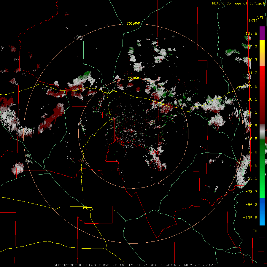
Task: Click the bright red segment of the color scale
Action: pyautogui.click(x=262, y=72)
